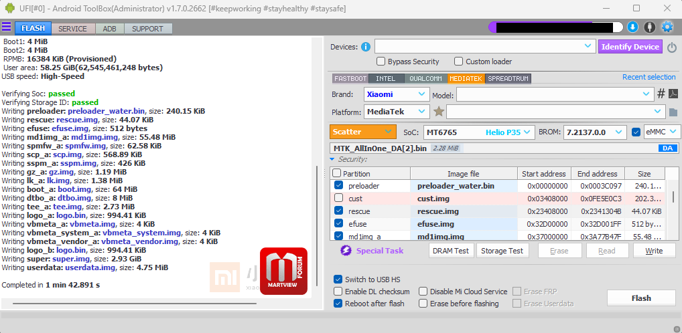
Task: Click the Identify Device button
Action: [x=630, y=47]
